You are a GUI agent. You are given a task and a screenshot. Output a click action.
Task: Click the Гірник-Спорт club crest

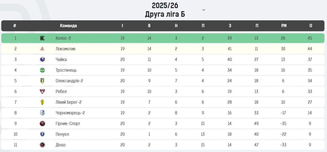pos(42,123)
